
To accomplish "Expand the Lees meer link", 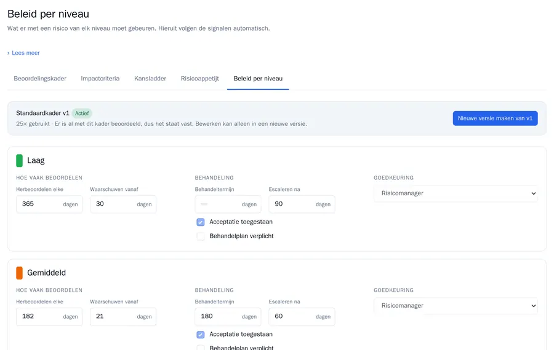I will point(23,53).
